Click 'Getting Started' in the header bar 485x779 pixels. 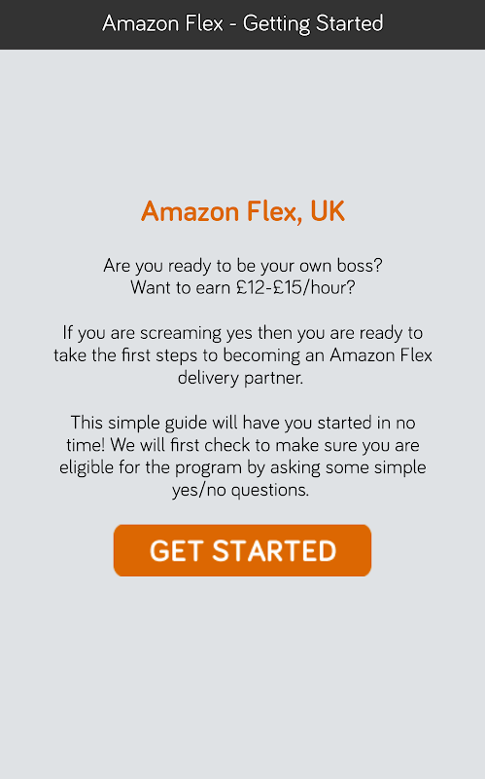(x=313, y=23)
